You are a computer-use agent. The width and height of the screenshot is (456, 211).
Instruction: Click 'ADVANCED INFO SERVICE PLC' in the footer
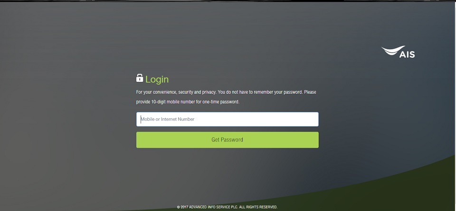[x=213, y=207]
